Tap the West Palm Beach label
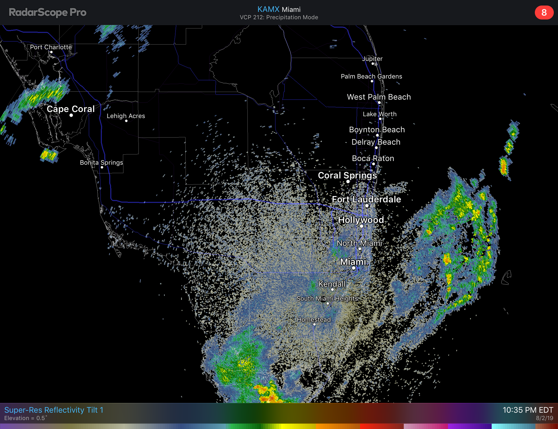Screen dimensions: 558x429 click(379, 97)
